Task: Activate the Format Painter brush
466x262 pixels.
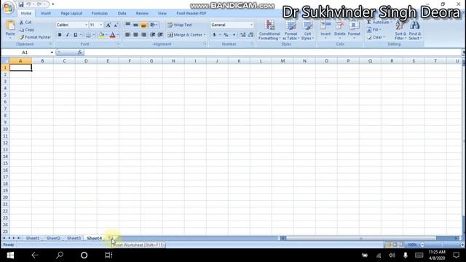Action: pos(35,37)
